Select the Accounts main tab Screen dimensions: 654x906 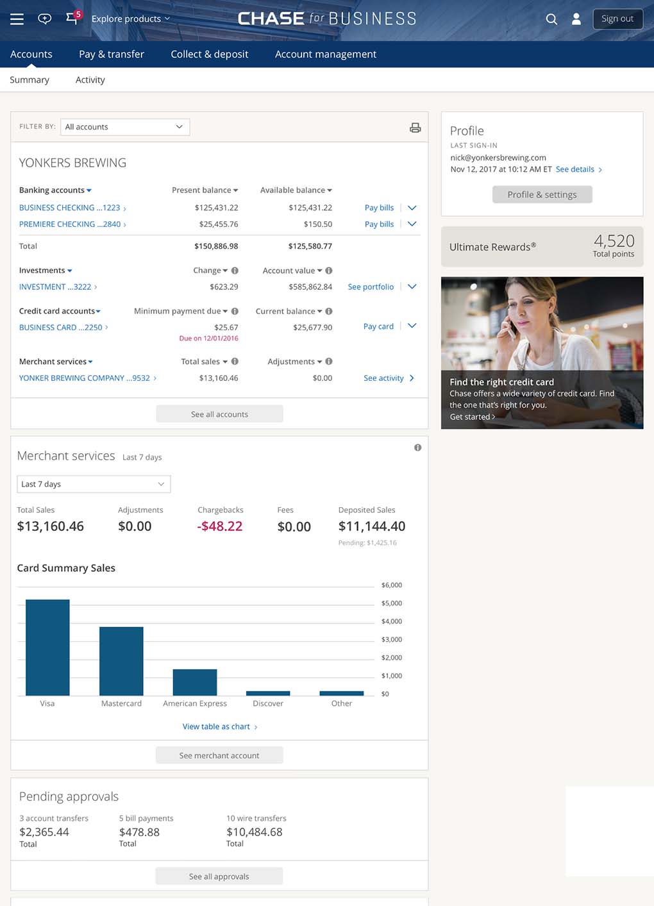31,55
